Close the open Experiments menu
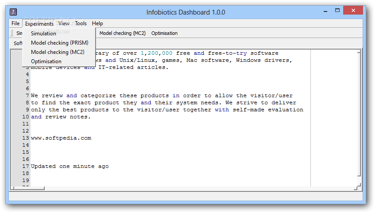The height and width of the screenshot is (213, 375). 39,23
